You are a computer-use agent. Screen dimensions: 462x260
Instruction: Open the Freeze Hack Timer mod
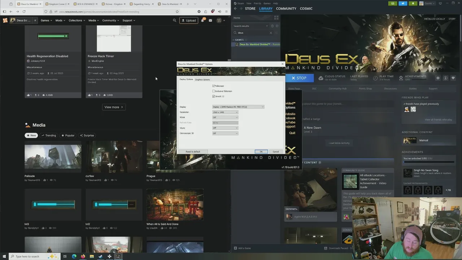101,56
